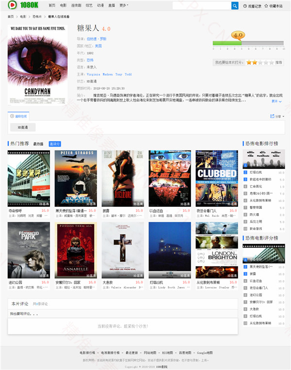The height and width of the screenshot is (370, 291).
Task: Open rank 2 灯塔凶机 in 排行榜
Action: click(x=256, y=172)
